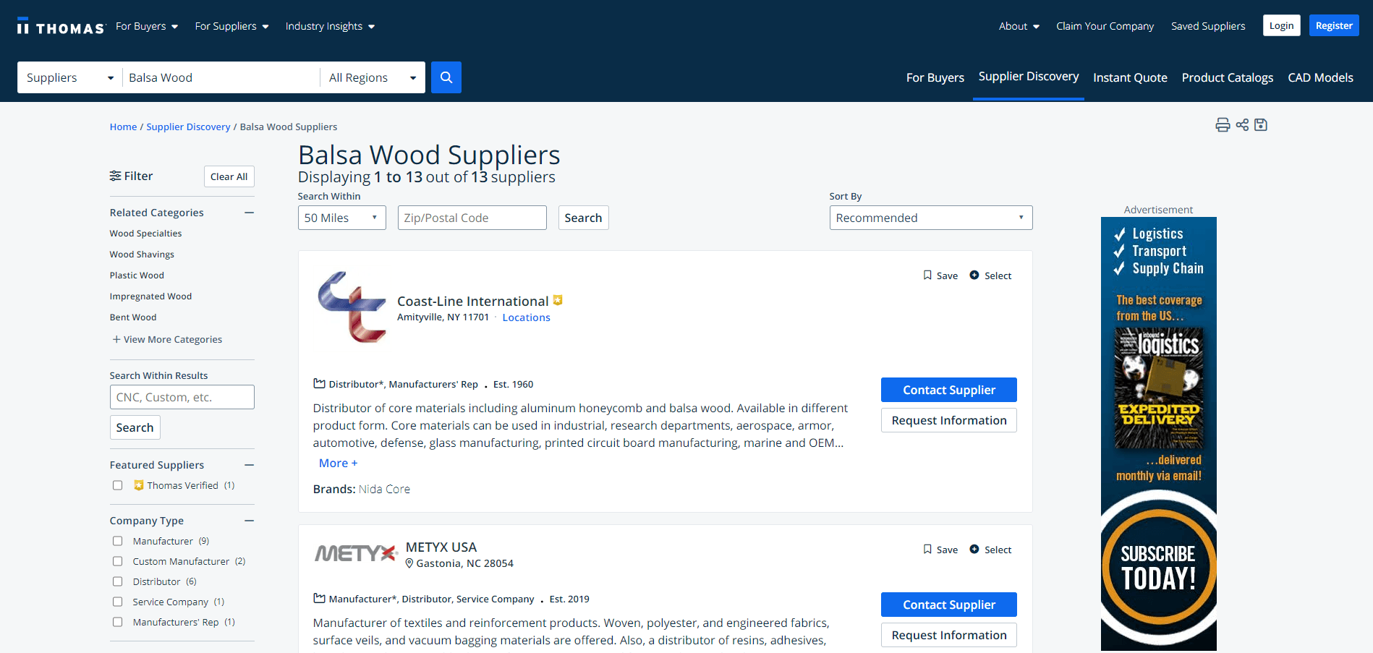Image resolution: width=1373 pixels, height=653 pixels.
Task: Click Claim Your Company link
Action: click(1105, 26)
